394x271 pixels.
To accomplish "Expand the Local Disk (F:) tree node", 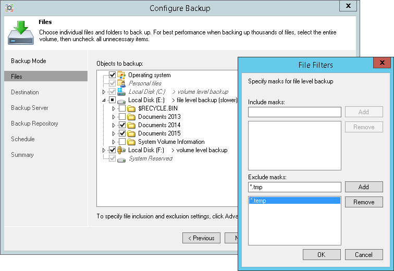I will coord(104,151).
